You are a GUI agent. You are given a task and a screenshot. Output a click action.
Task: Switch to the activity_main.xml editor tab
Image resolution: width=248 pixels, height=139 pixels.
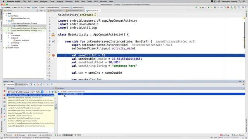[56, 11]
